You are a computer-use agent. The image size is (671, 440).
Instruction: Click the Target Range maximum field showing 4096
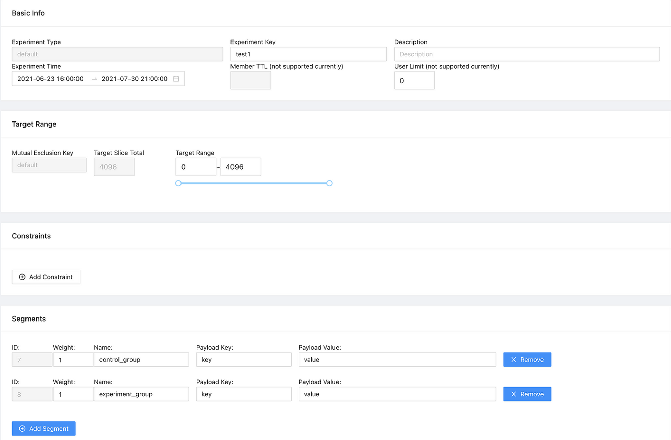coord(241,167)
